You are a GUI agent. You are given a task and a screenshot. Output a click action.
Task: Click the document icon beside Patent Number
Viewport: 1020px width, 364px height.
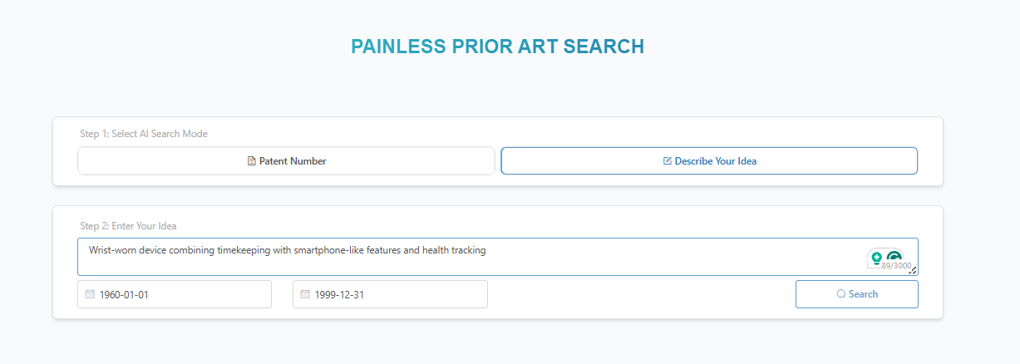(252, 161)
